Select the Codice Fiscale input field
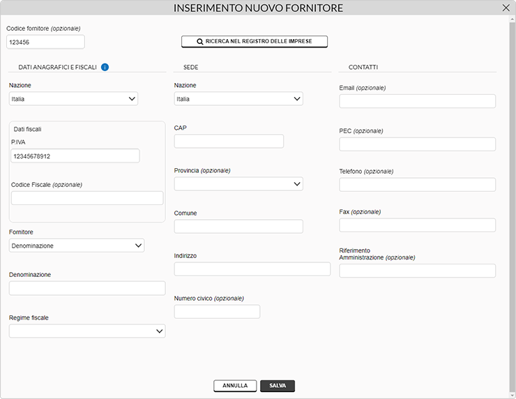The width and height of the screenshot is (516, 399). tap(87, 198)
